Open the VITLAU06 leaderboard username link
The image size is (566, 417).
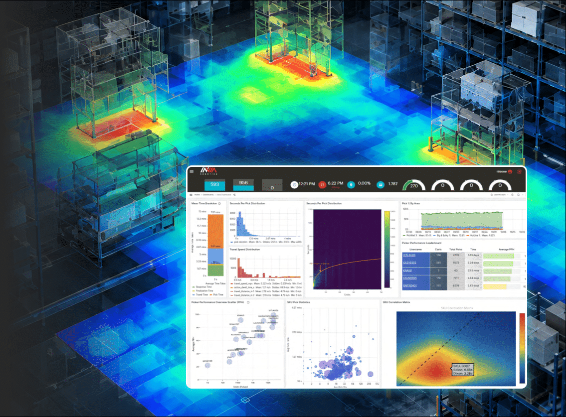409,255
